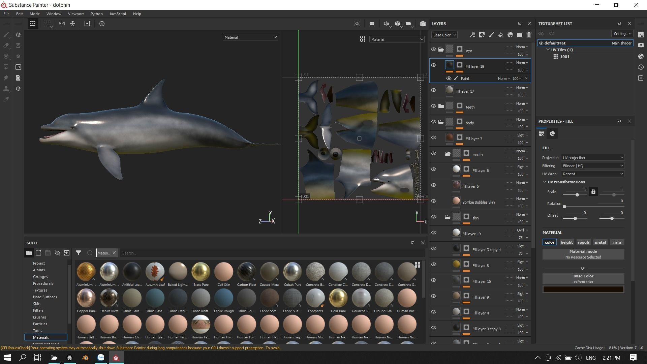Viewport: 647px width, 364px height.
Task: Hide the Zombie Bubbles Skin layer
Action: point(434,201)
